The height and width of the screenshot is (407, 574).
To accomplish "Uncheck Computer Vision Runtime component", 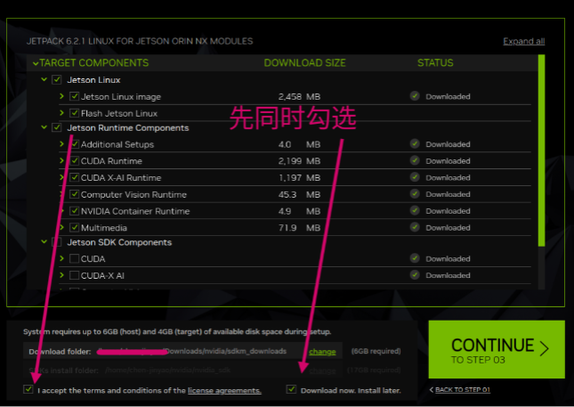I will click(75, 194).
